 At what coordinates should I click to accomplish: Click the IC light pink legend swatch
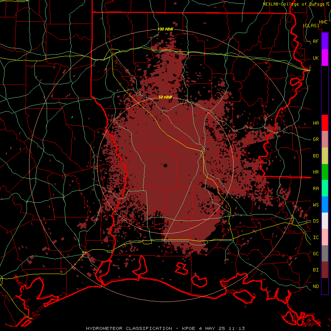click(325, 237)
